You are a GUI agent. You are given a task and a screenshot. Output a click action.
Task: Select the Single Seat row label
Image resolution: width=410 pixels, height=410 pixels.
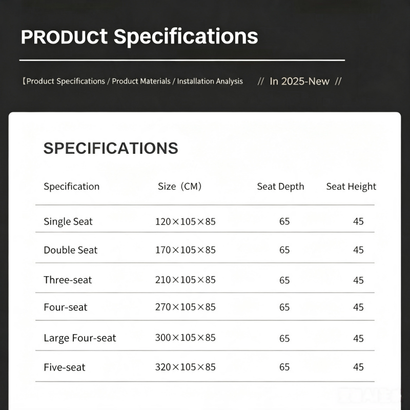pos(68,221)
